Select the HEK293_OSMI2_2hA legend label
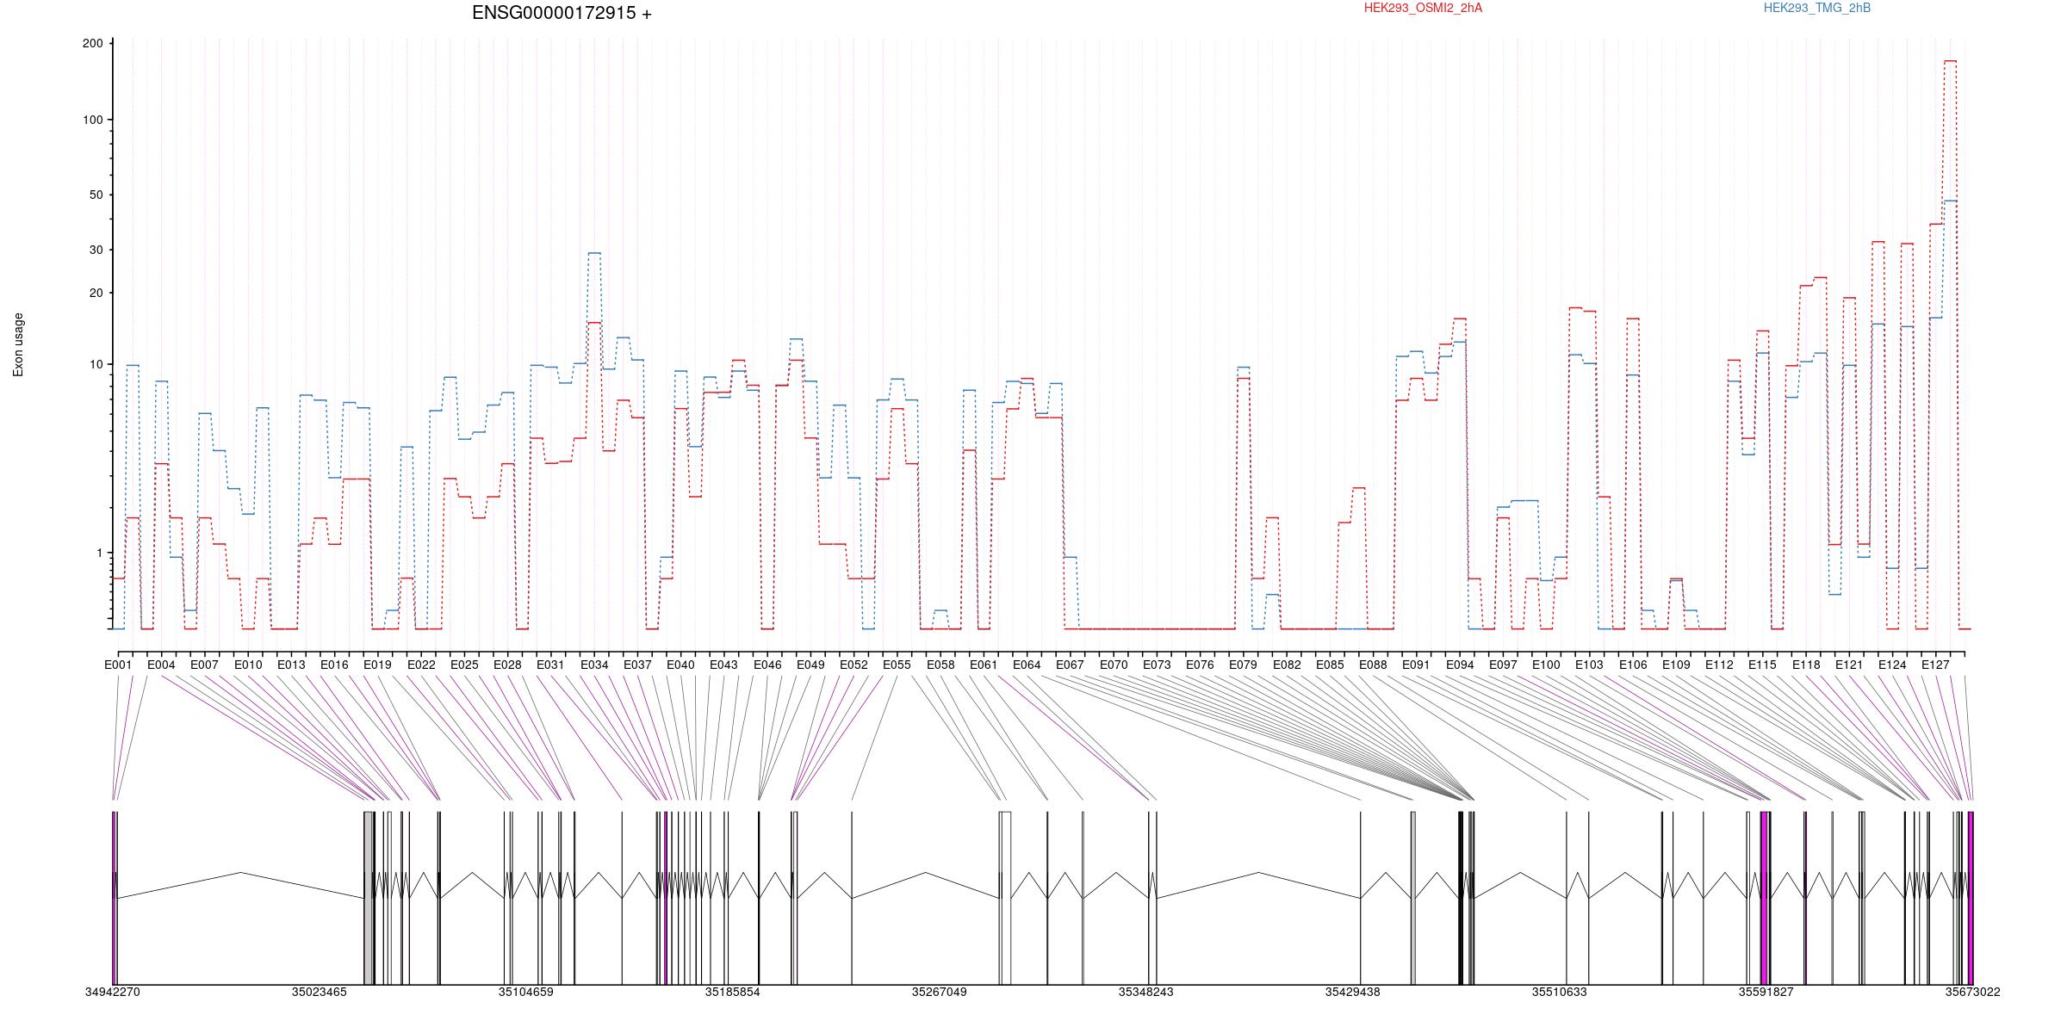Screen dimensions: 2067x1033 click(x=1423, y=8)
